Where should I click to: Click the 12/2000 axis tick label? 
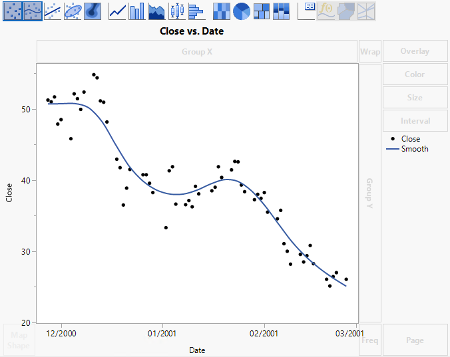pos(61,334)
